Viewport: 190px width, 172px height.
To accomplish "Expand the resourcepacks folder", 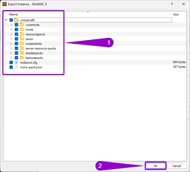I will pos(11,34).
